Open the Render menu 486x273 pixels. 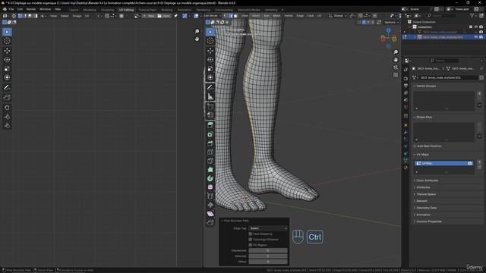pyautogui.click(x=31, y=9)
